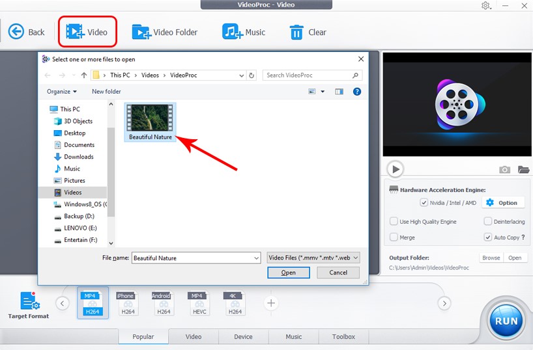Viewport: 533px width, 350px height.
Task: Choose the Android H264 format preset
Action: point(164,303)
